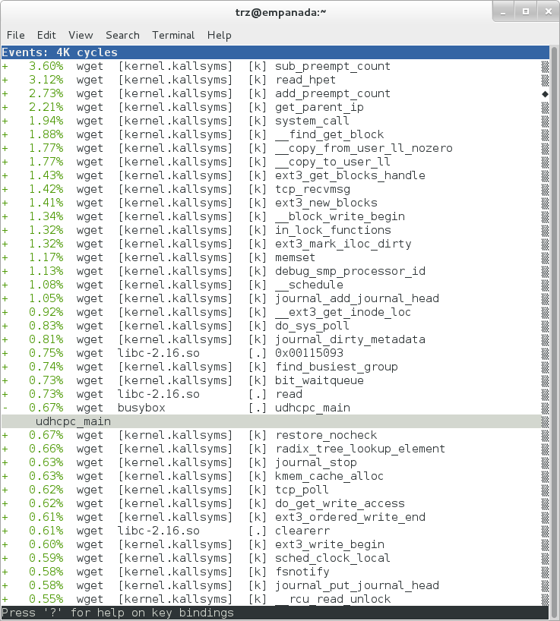Open the File menu
This screenshot has width=560, height=621.
[x=16, y=35]
